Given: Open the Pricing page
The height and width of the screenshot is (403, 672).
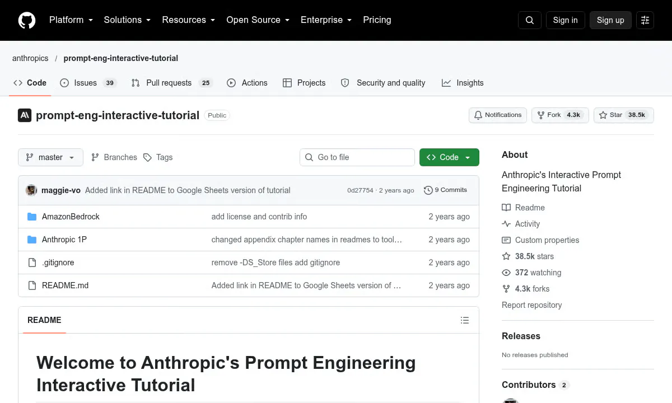Looking at the screenshot, I should [x=377, y=20].
